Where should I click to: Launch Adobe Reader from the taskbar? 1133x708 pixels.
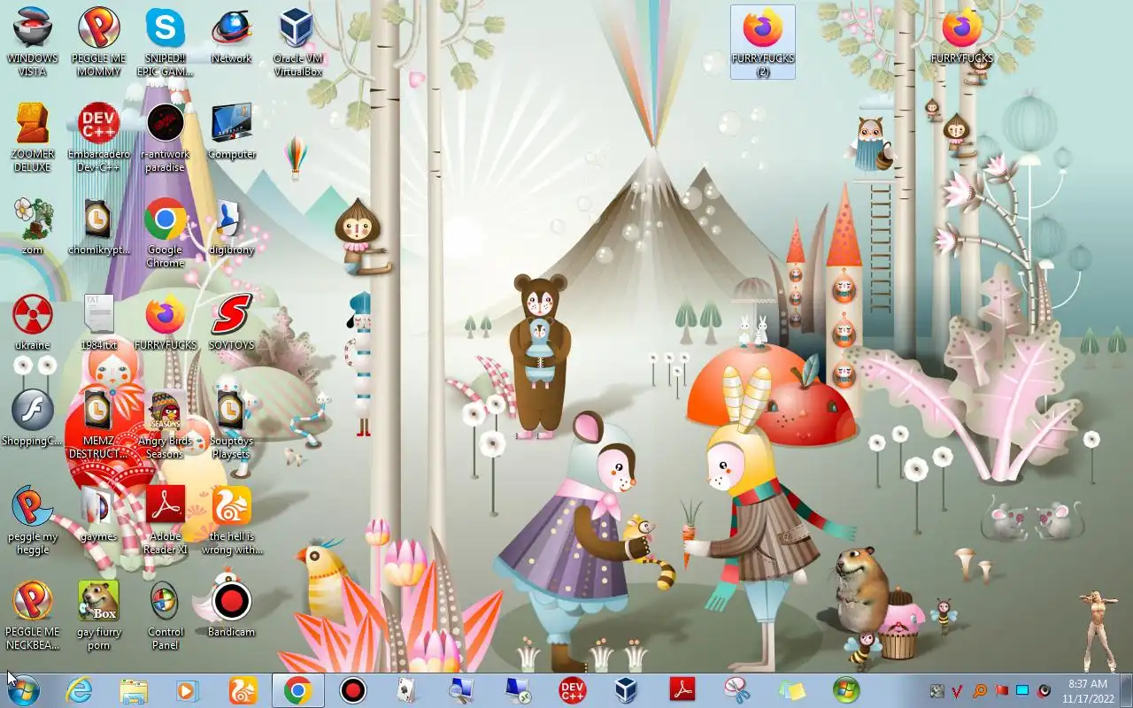click(x=682, y=690)
